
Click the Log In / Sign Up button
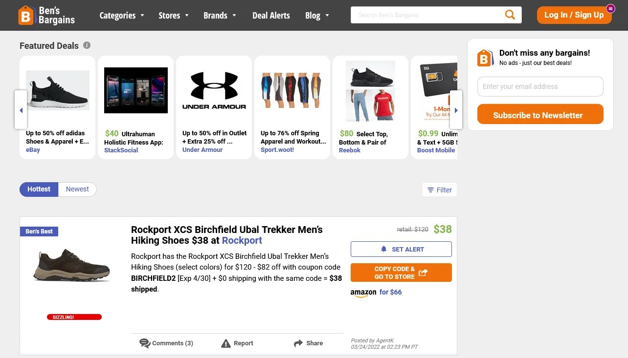574,15
